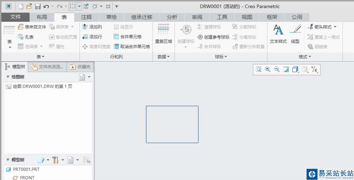Click the Repaint icon in graphics toolbar
The width and height of the screenshot is (354, 180).
[286, 69]
